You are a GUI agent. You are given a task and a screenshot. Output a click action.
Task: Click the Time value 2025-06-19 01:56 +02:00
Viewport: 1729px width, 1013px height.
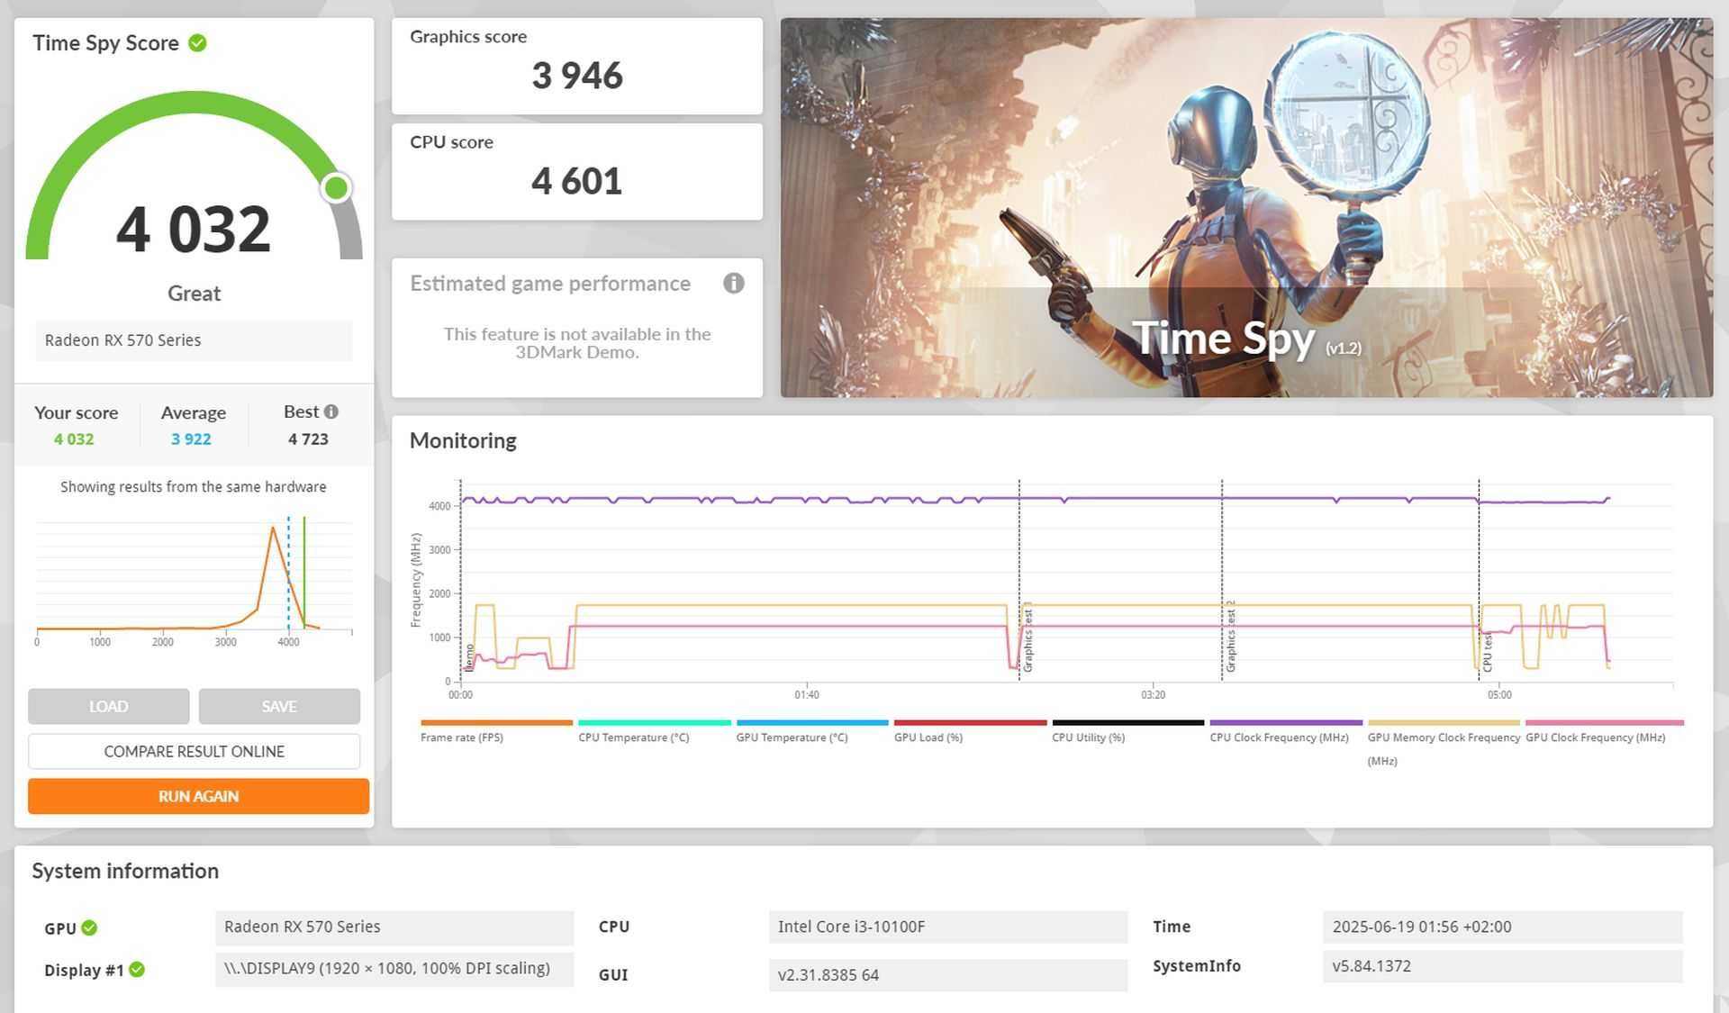pos(1503,927)
